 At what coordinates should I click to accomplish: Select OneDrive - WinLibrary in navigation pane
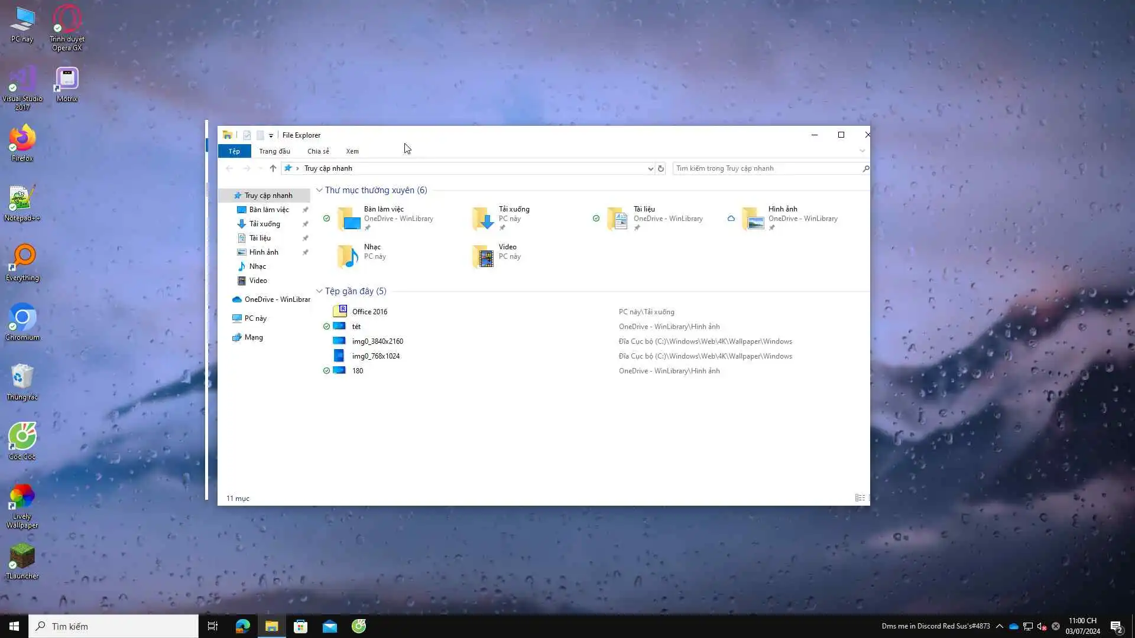tap(277, 300)
